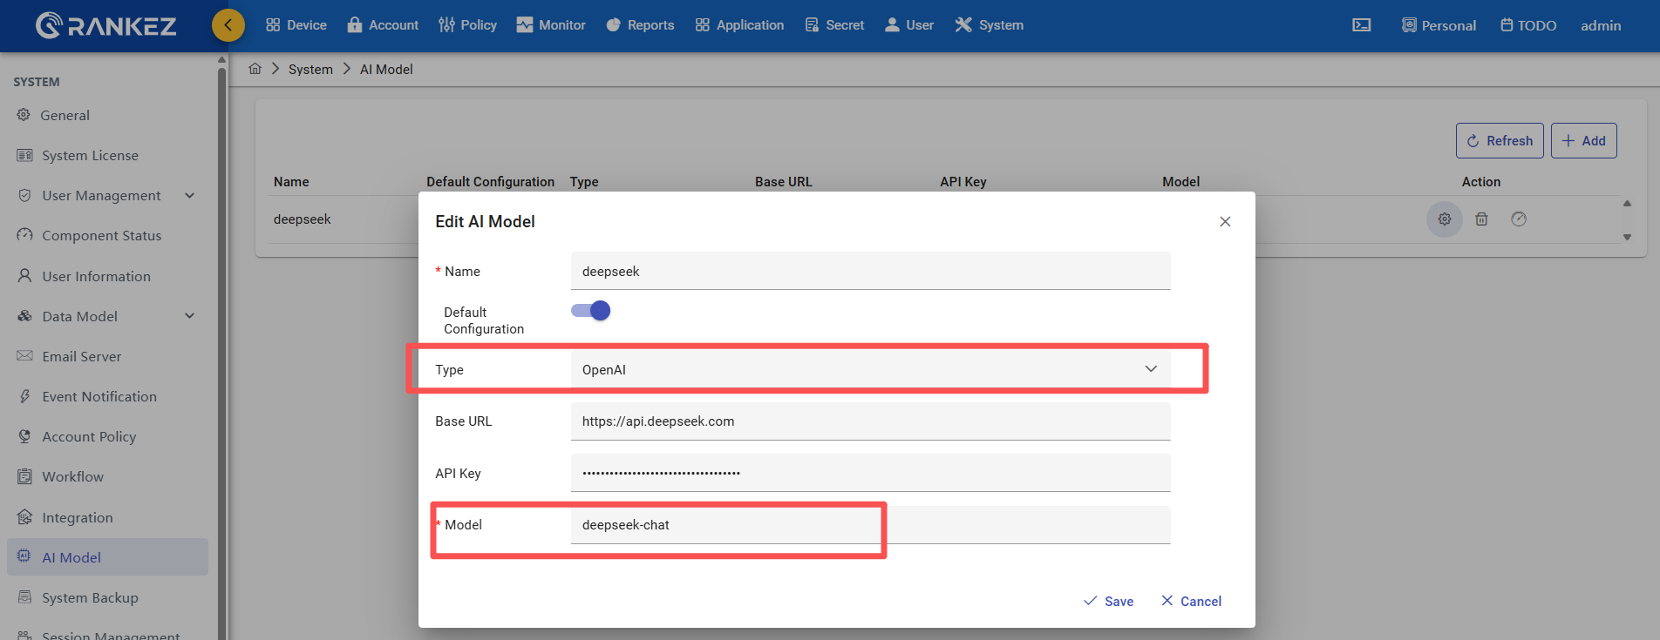Collapse sidebar with yellow back arrow
The height and width of the screenshot is (640, 1660).
click(228, 25)
